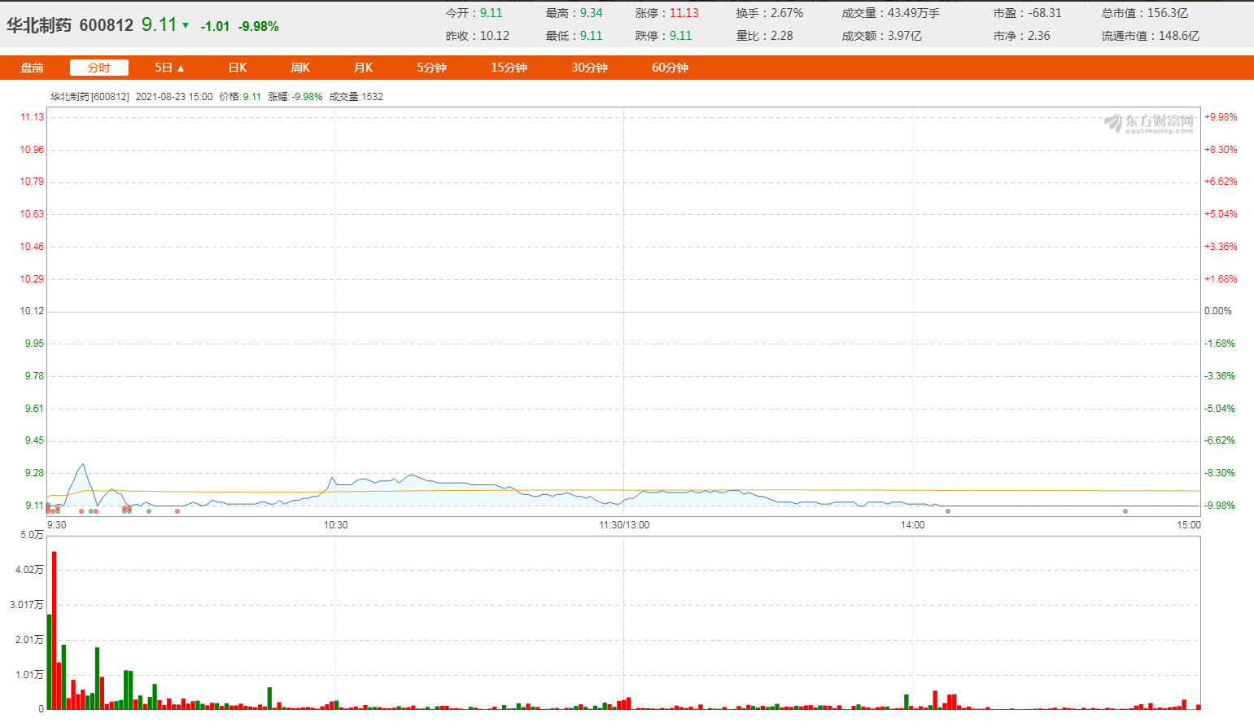Click the price line peak after 9:30

click(x=82, y=465)
